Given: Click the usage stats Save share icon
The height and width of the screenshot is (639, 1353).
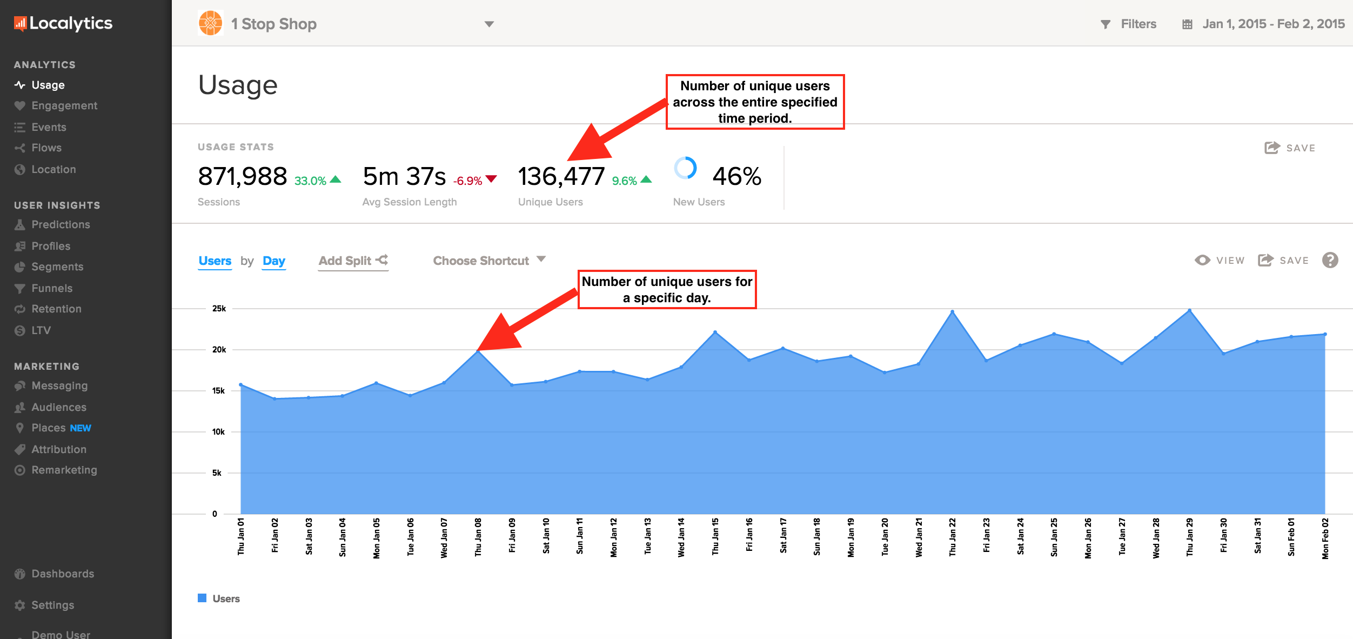Looking at the screenshot, I should click(x=1272, y=148).
